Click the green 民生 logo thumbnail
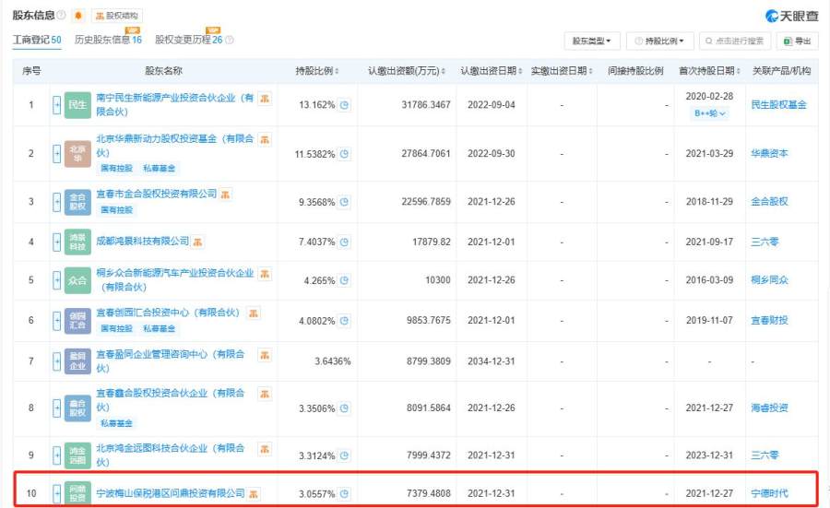The width and height of the screenshot is (830, 508). (77, 105)
